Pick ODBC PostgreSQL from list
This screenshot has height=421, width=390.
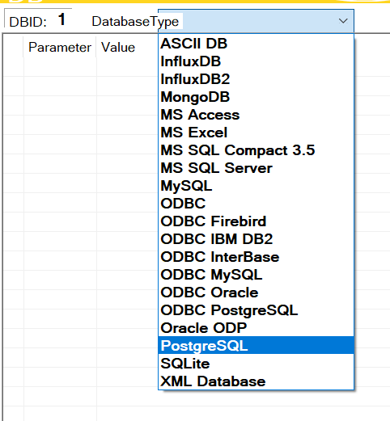(x=256, y=310)
